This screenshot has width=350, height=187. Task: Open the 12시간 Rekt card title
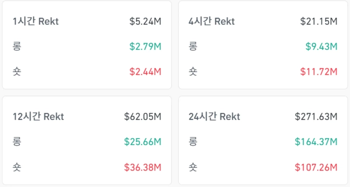point(38,117)
